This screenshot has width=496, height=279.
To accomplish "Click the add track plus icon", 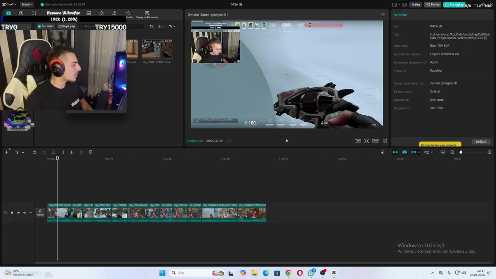I will [6, 152].
